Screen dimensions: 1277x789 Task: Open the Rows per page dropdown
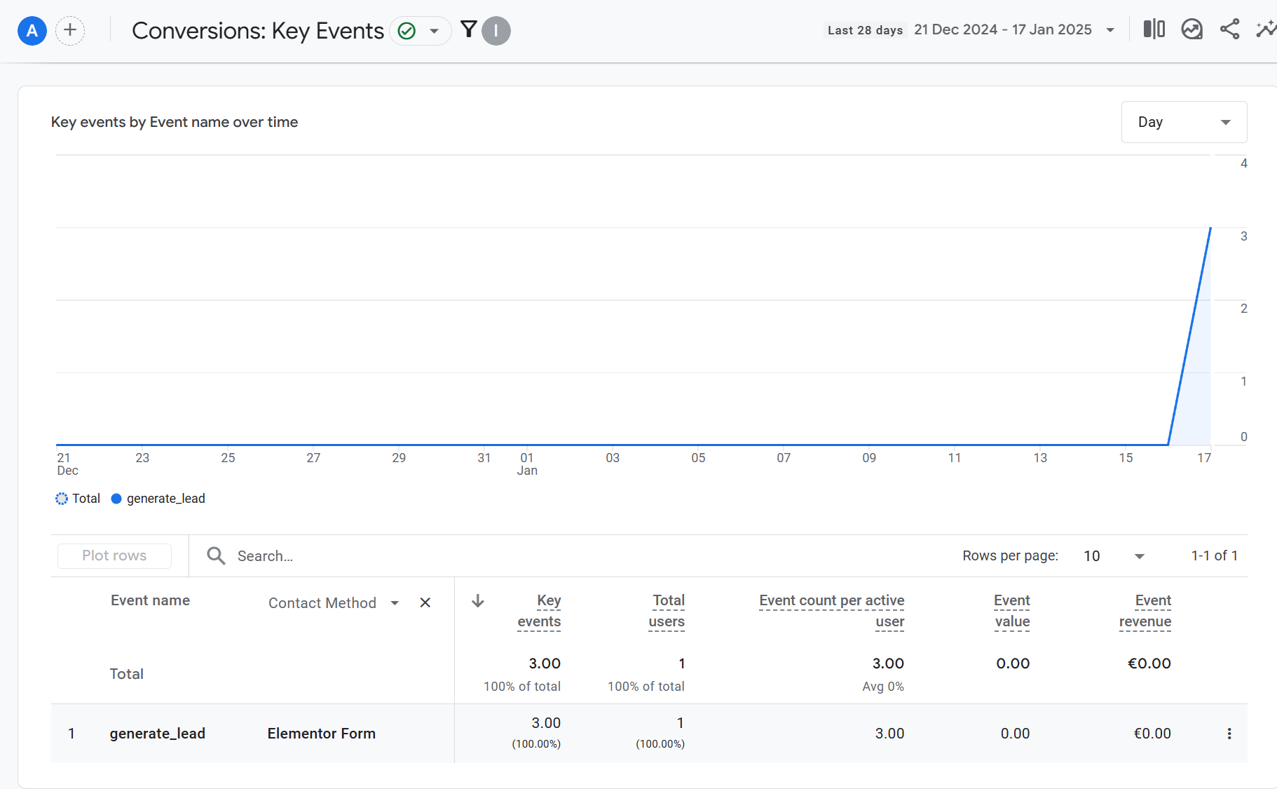tap(1114, 555)
